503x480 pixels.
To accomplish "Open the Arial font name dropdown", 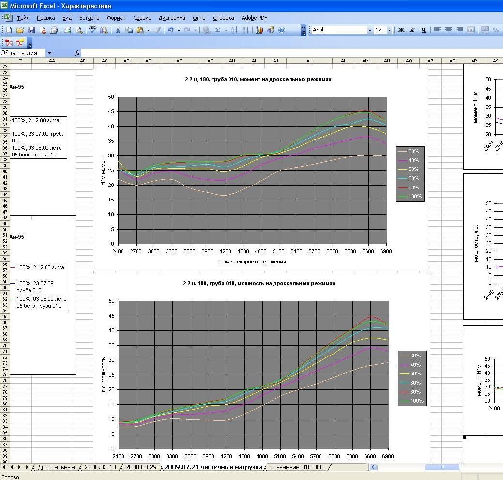I will 370,30.
